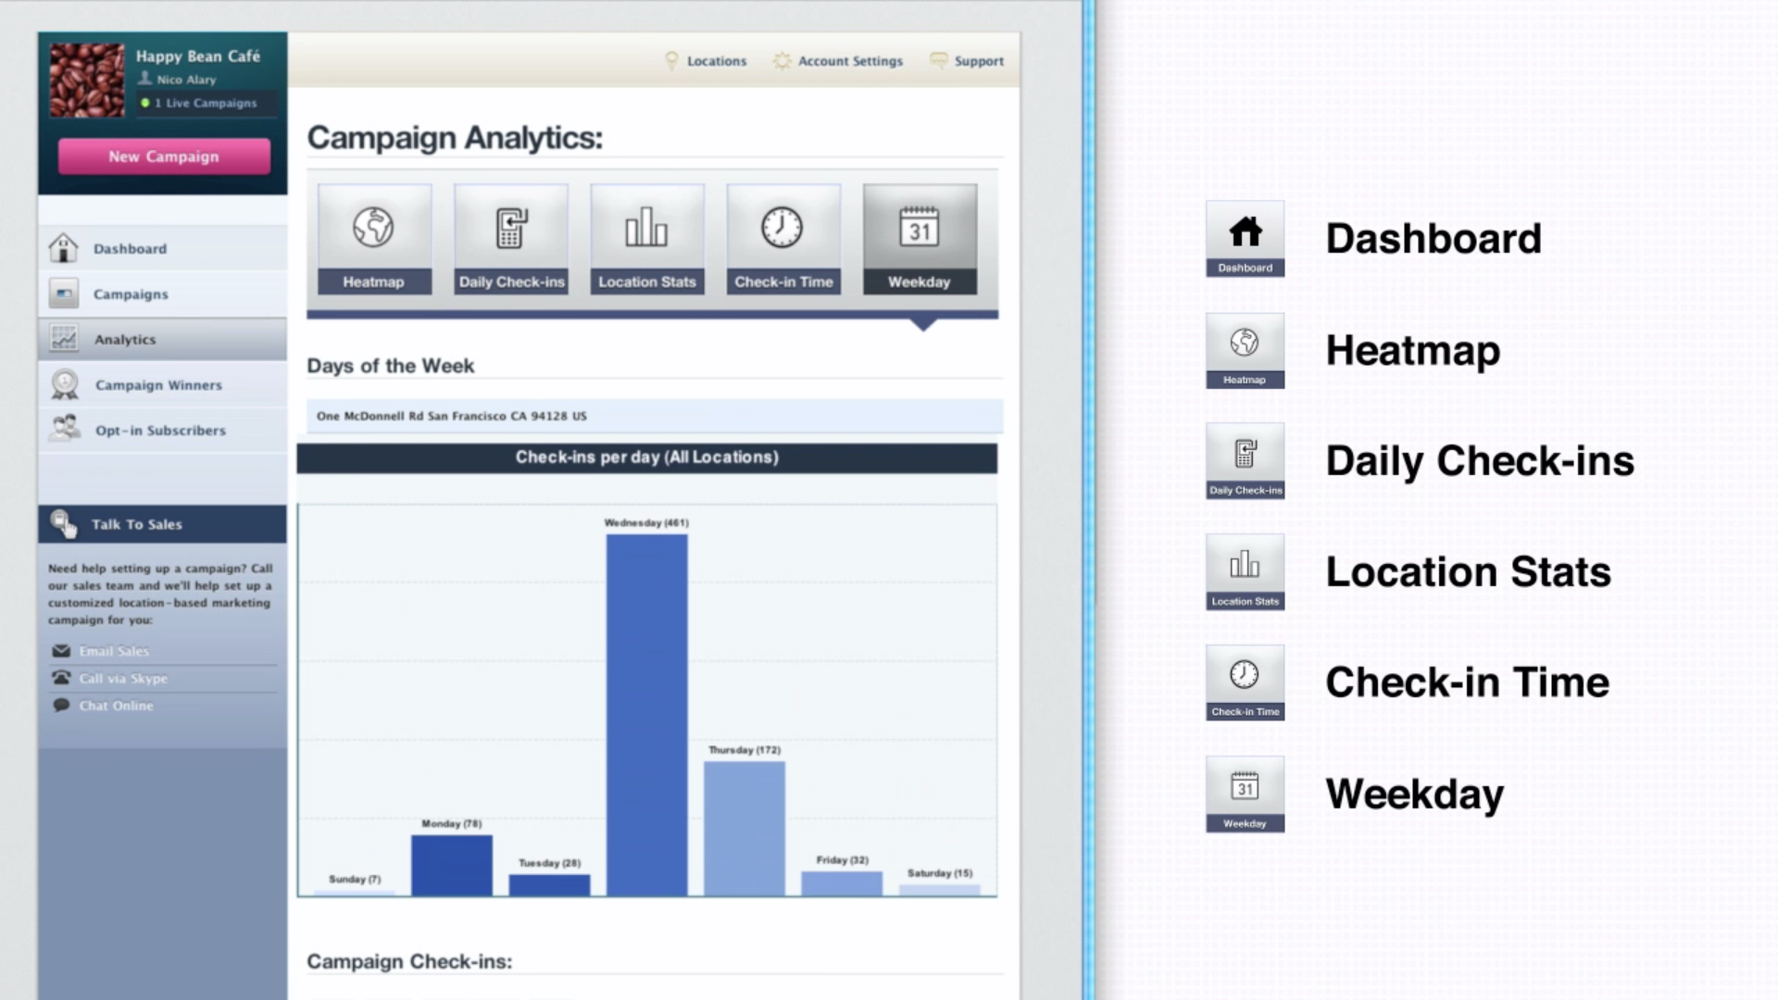Select the Daily Check-ins analytics tile
The height and width of the screenshot is (1000, 1778).
click(x=511, y=239)
